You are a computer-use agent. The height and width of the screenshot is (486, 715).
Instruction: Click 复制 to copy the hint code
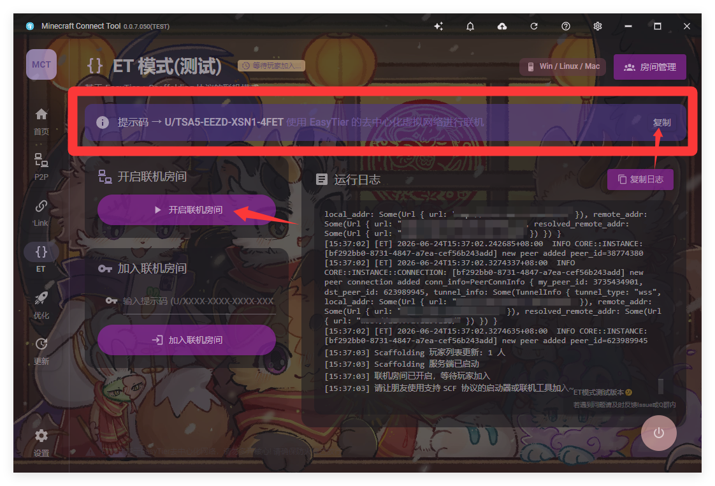coord(661,122)
